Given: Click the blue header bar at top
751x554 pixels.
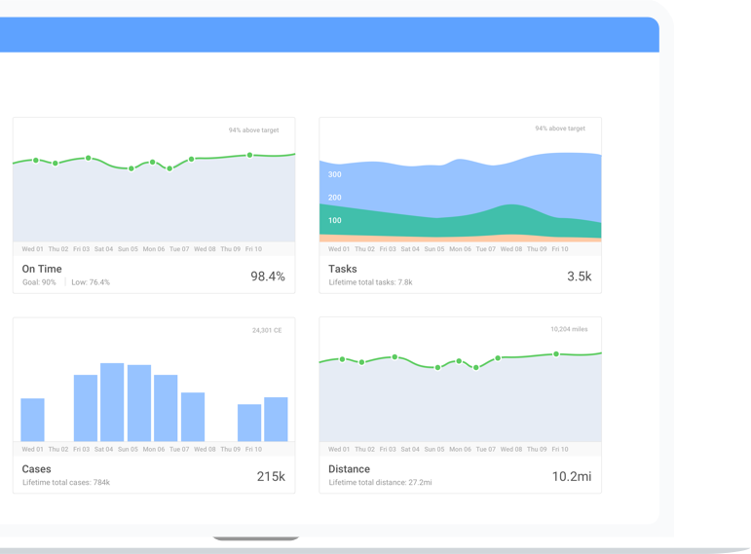Looking at the screenshot, I should [329, 35].
